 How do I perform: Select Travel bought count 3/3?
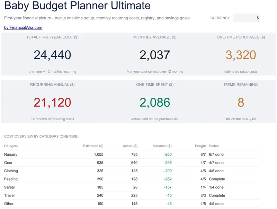coord(203,195)
